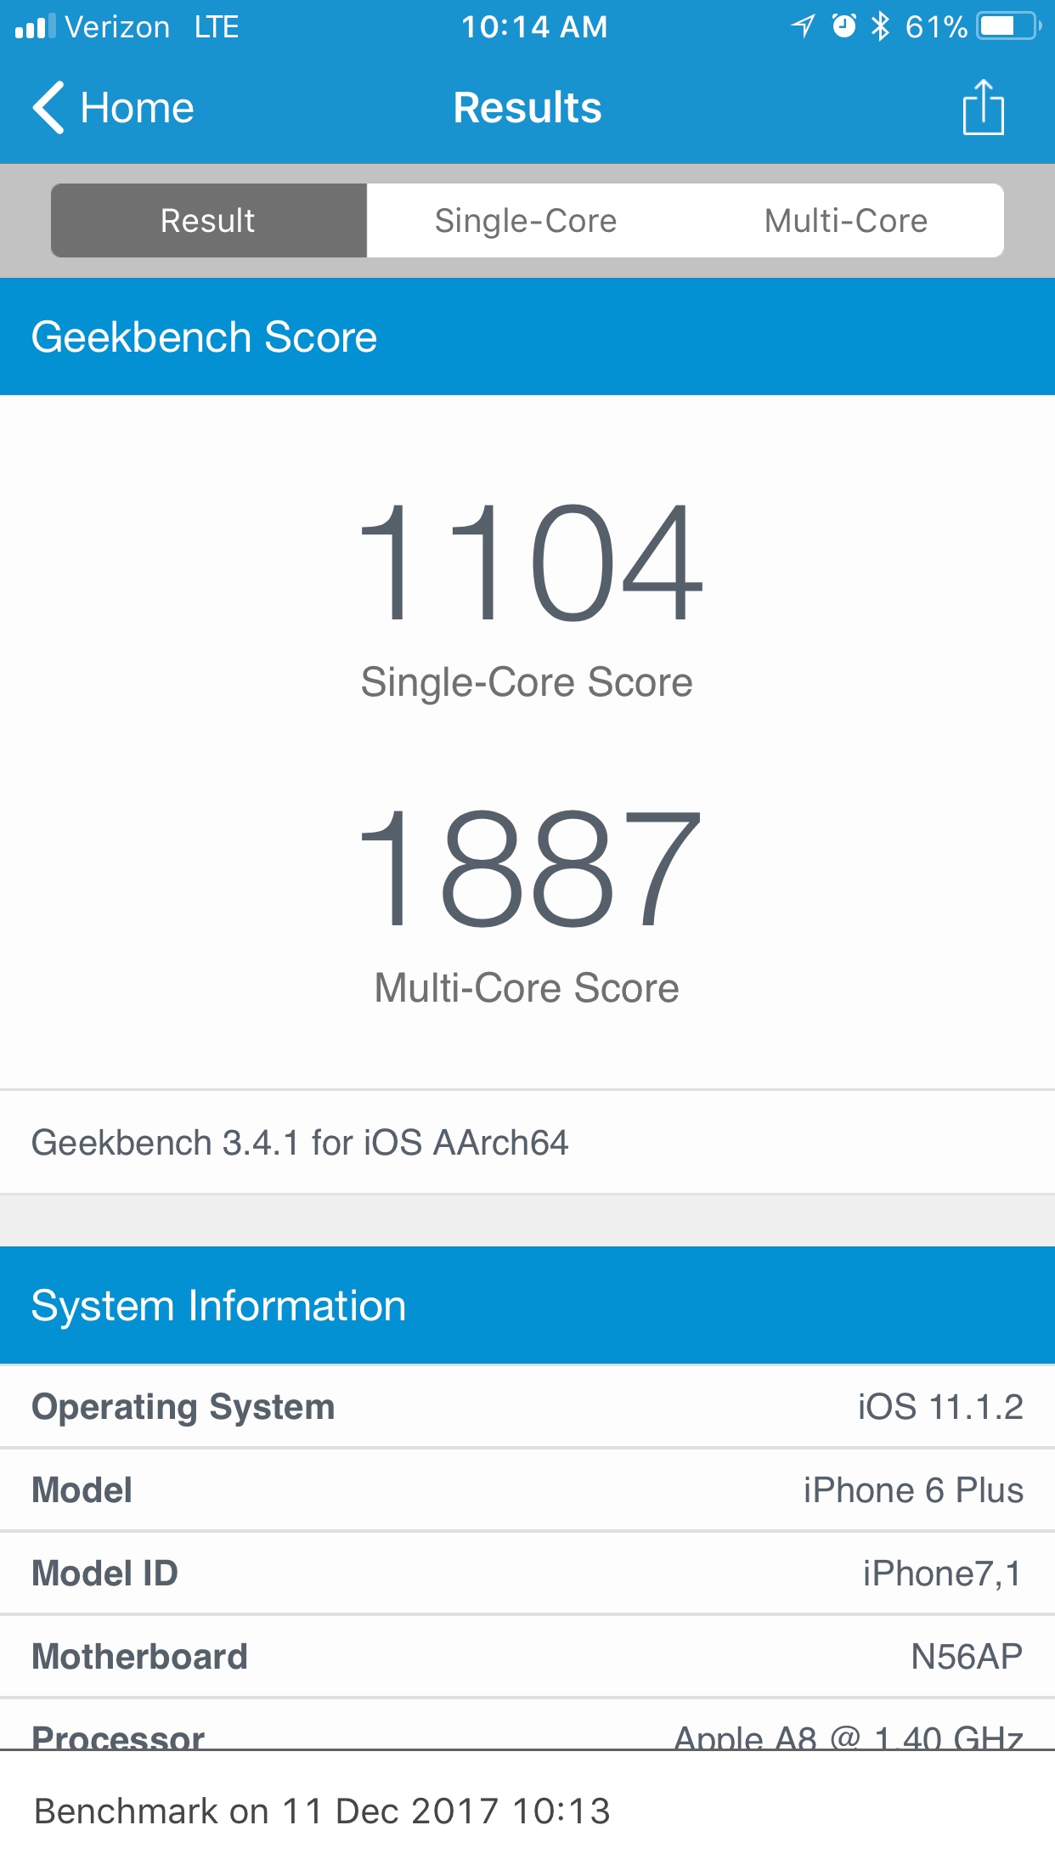Tap the 1887 multi-core score

(530, 868)
